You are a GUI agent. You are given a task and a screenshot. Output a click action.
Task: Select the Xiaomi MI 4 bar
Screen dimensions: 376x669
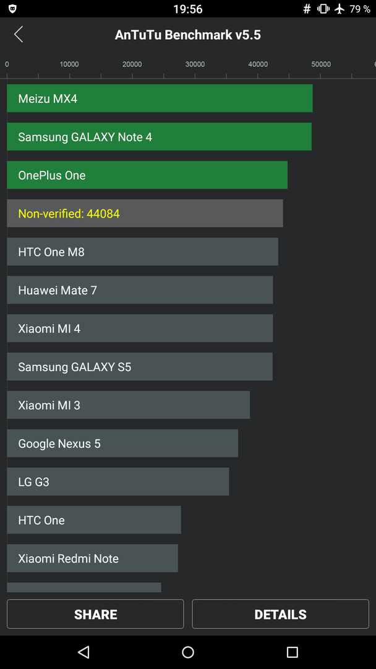tap(140, 328)
